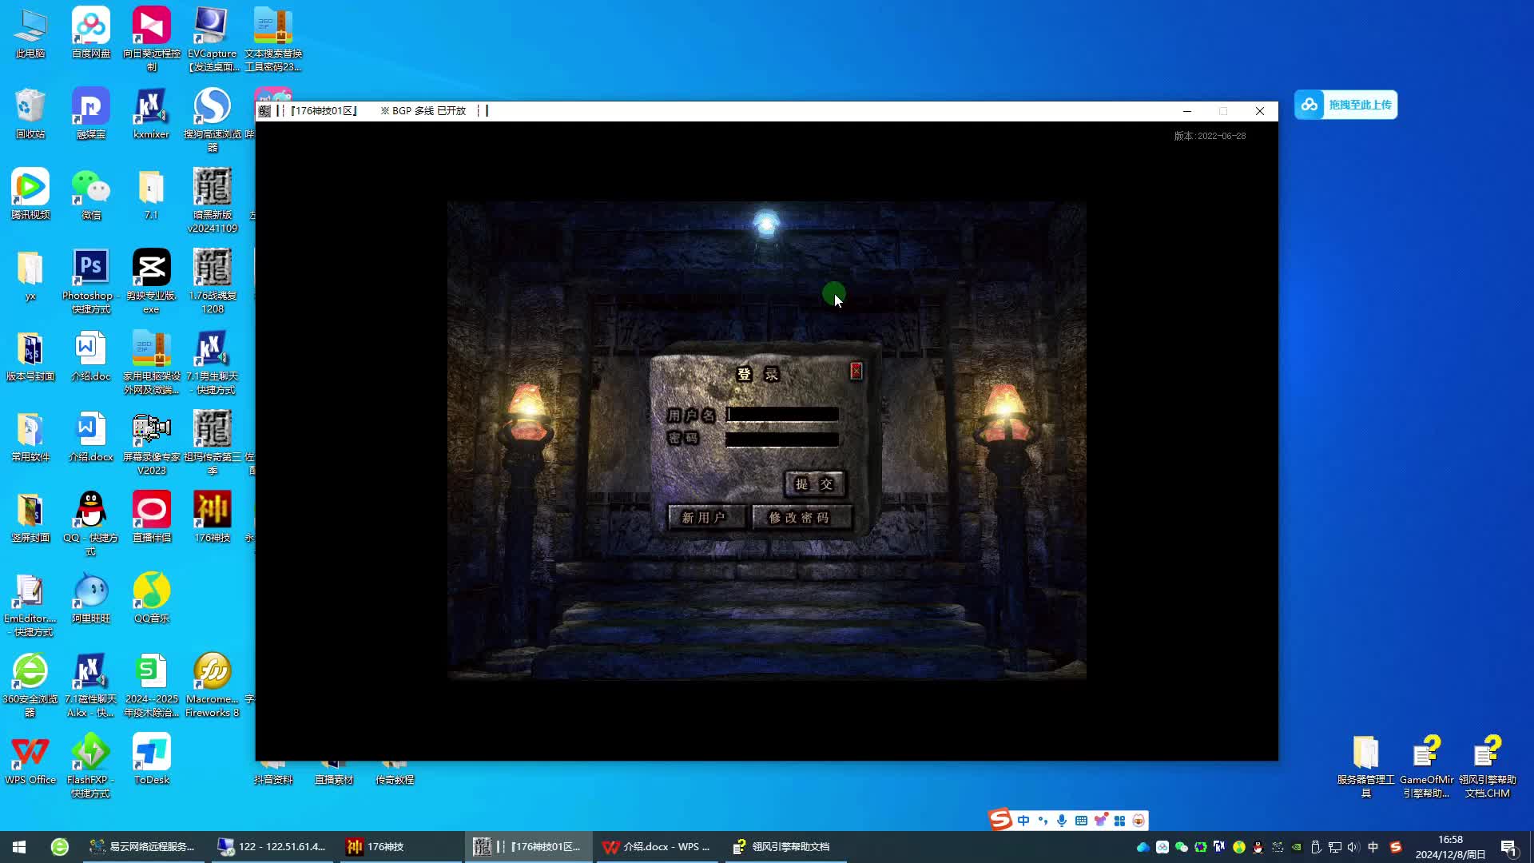The height and width of the screenshot is (863, 1534).
Task: Open 介绍.doc file icon
Action: 91,356
